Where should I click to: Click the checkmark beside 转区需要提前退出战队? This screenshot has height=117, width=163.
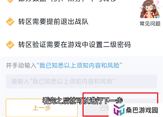tap(10, 22)
